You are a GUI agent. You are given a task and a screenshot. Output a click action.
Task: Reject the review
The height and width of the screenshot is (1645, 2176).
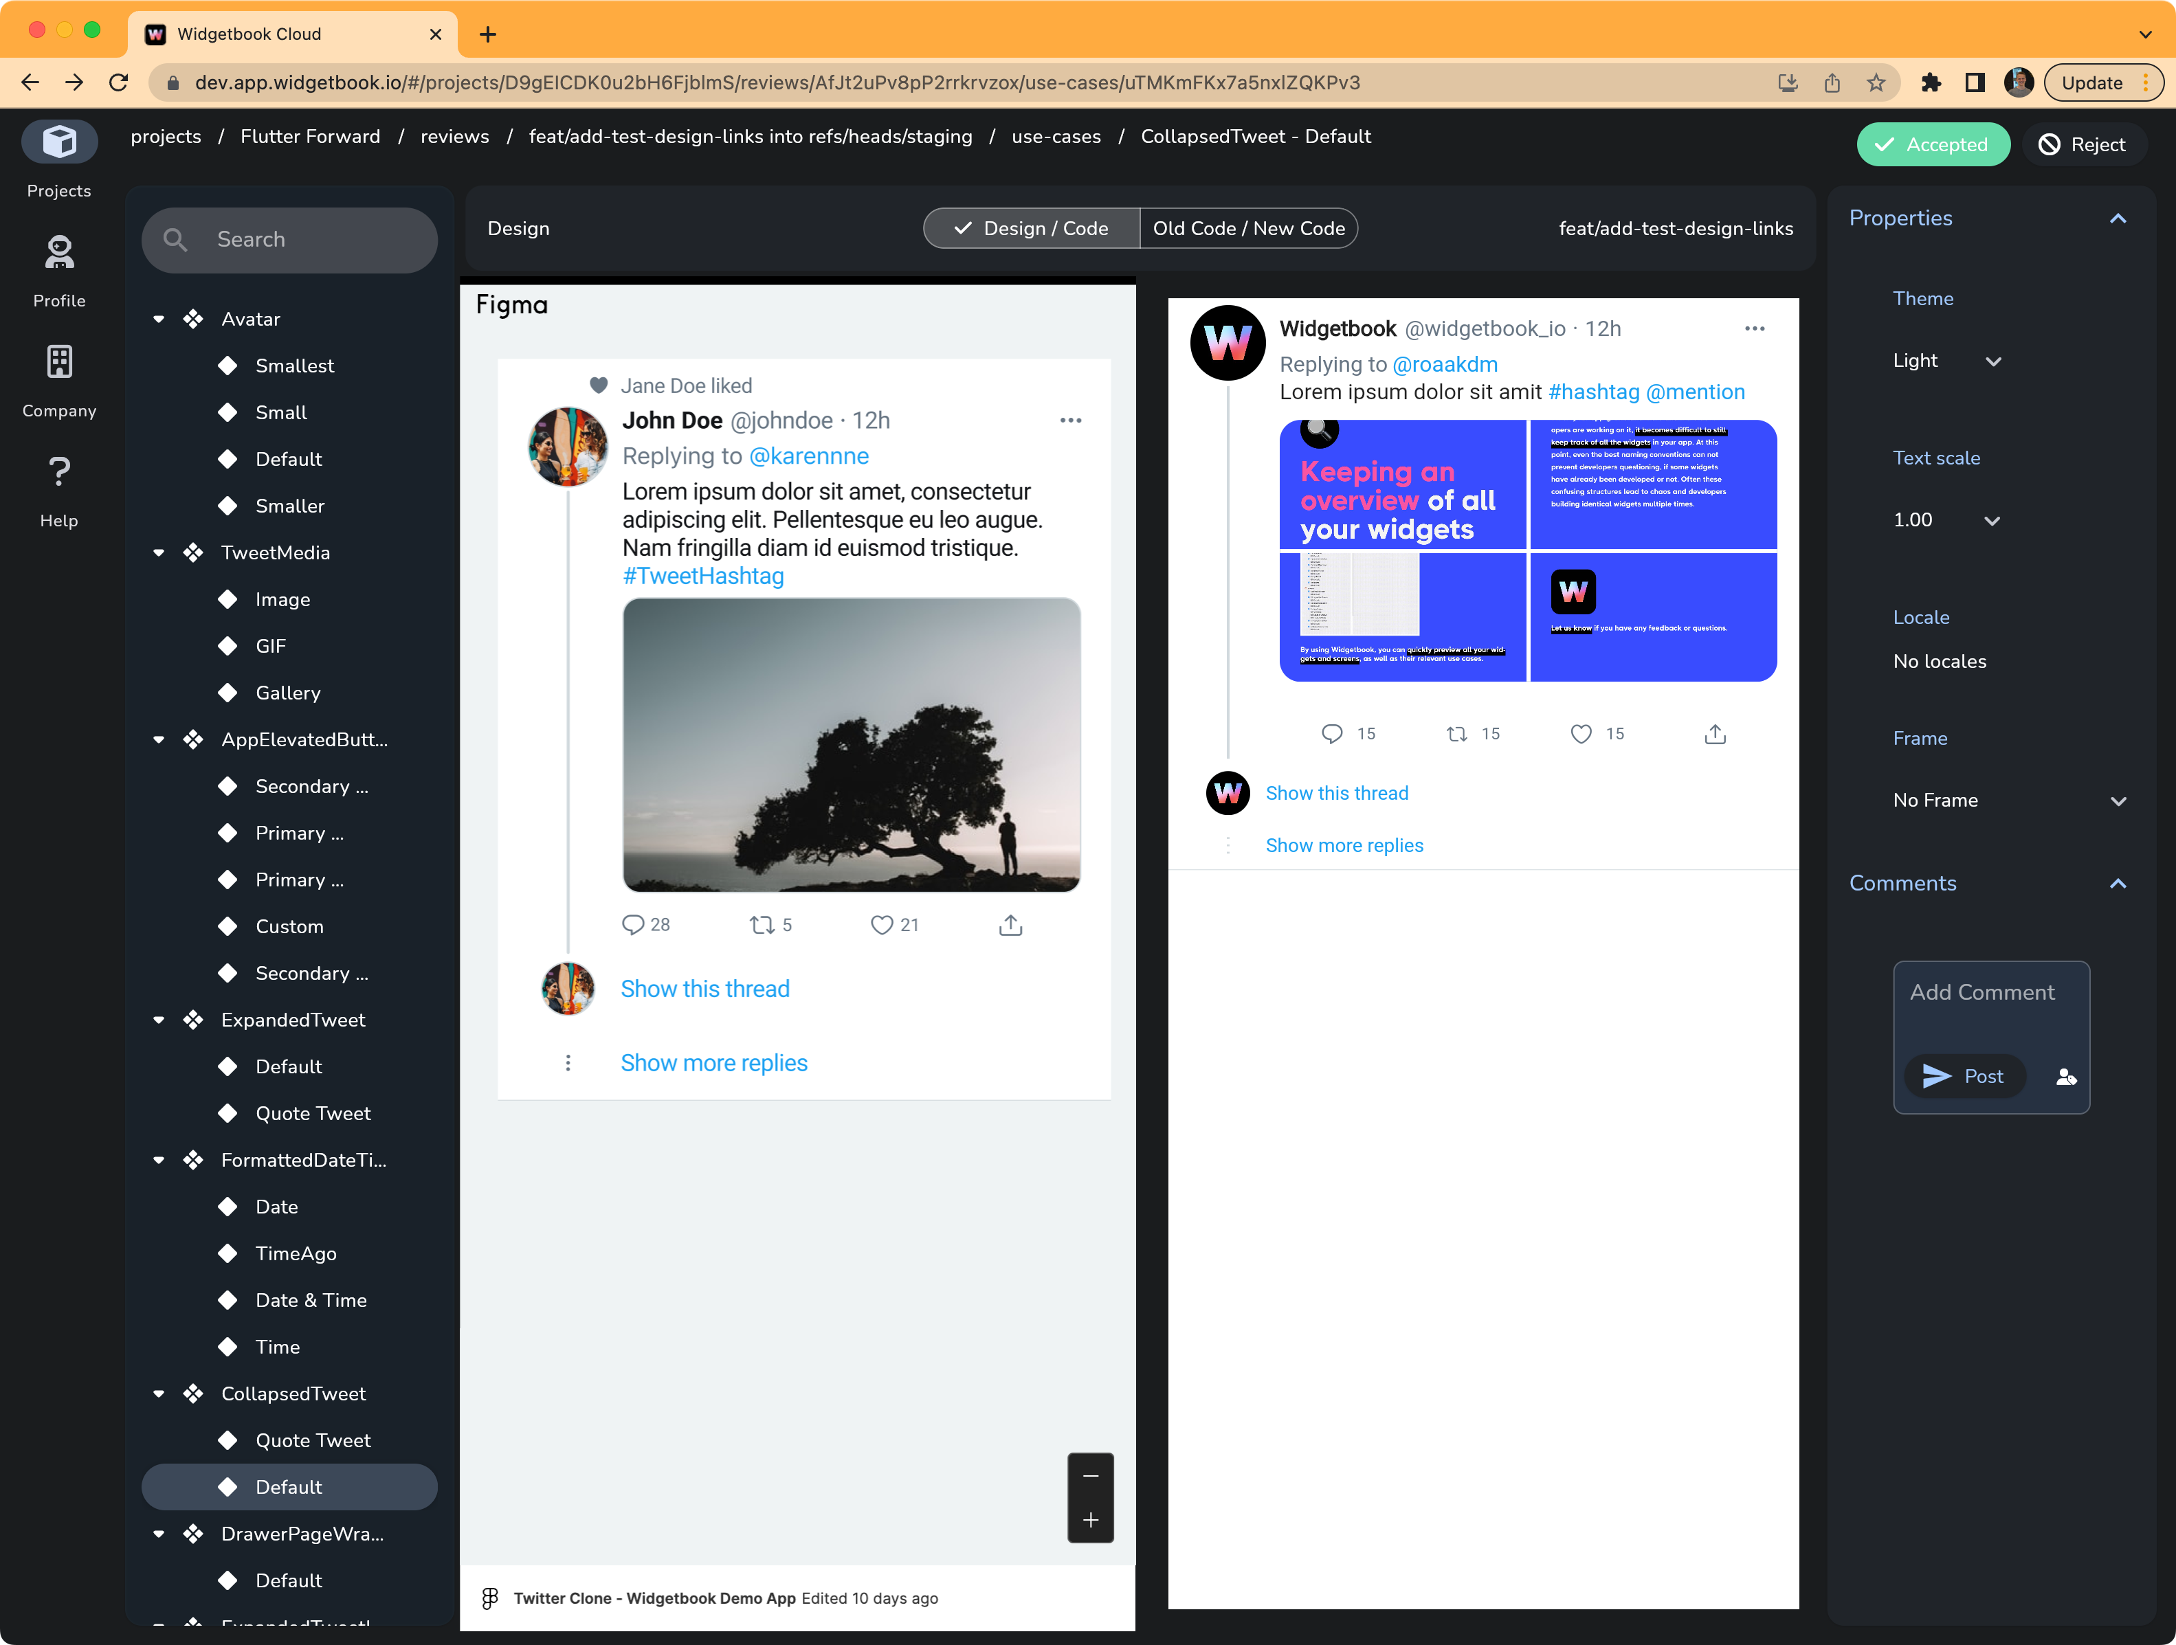pyautogui.click(x=2085, y=144)
